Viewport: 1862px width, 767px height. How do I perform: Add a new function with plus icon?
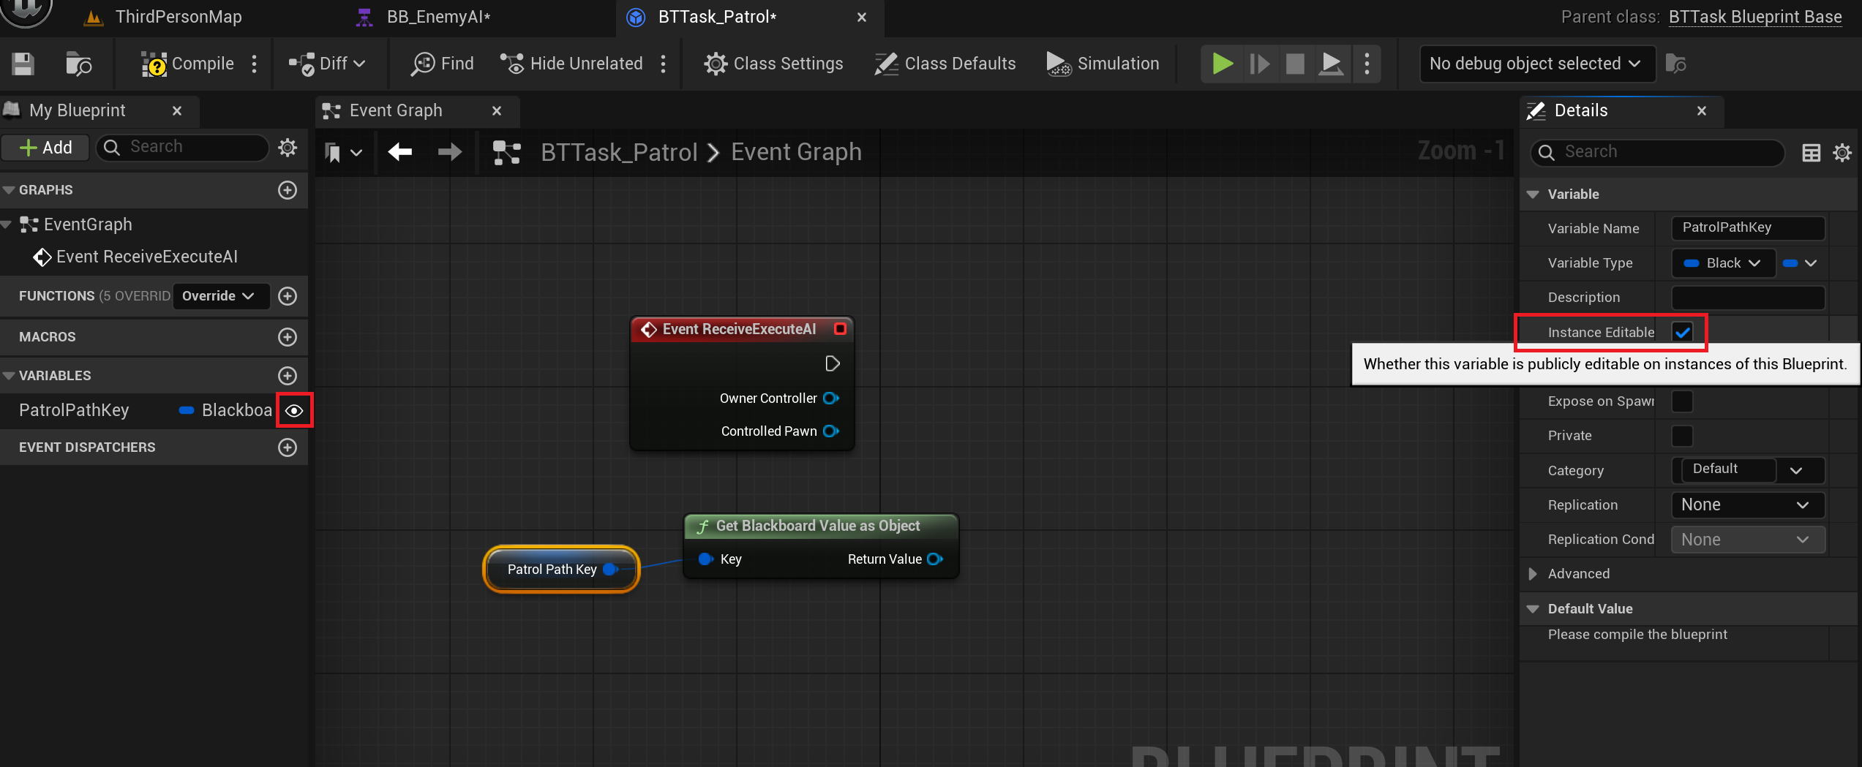pos(288,296)
